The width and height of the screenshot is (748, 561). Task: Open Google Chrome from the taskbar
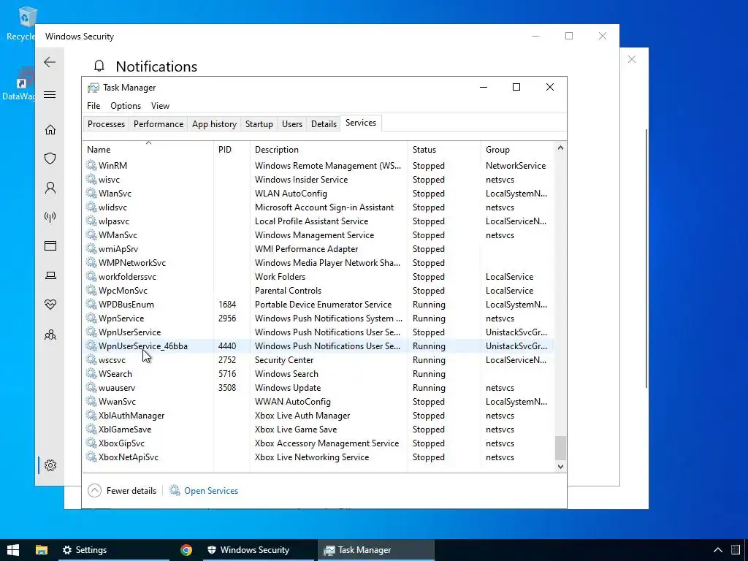186,550
